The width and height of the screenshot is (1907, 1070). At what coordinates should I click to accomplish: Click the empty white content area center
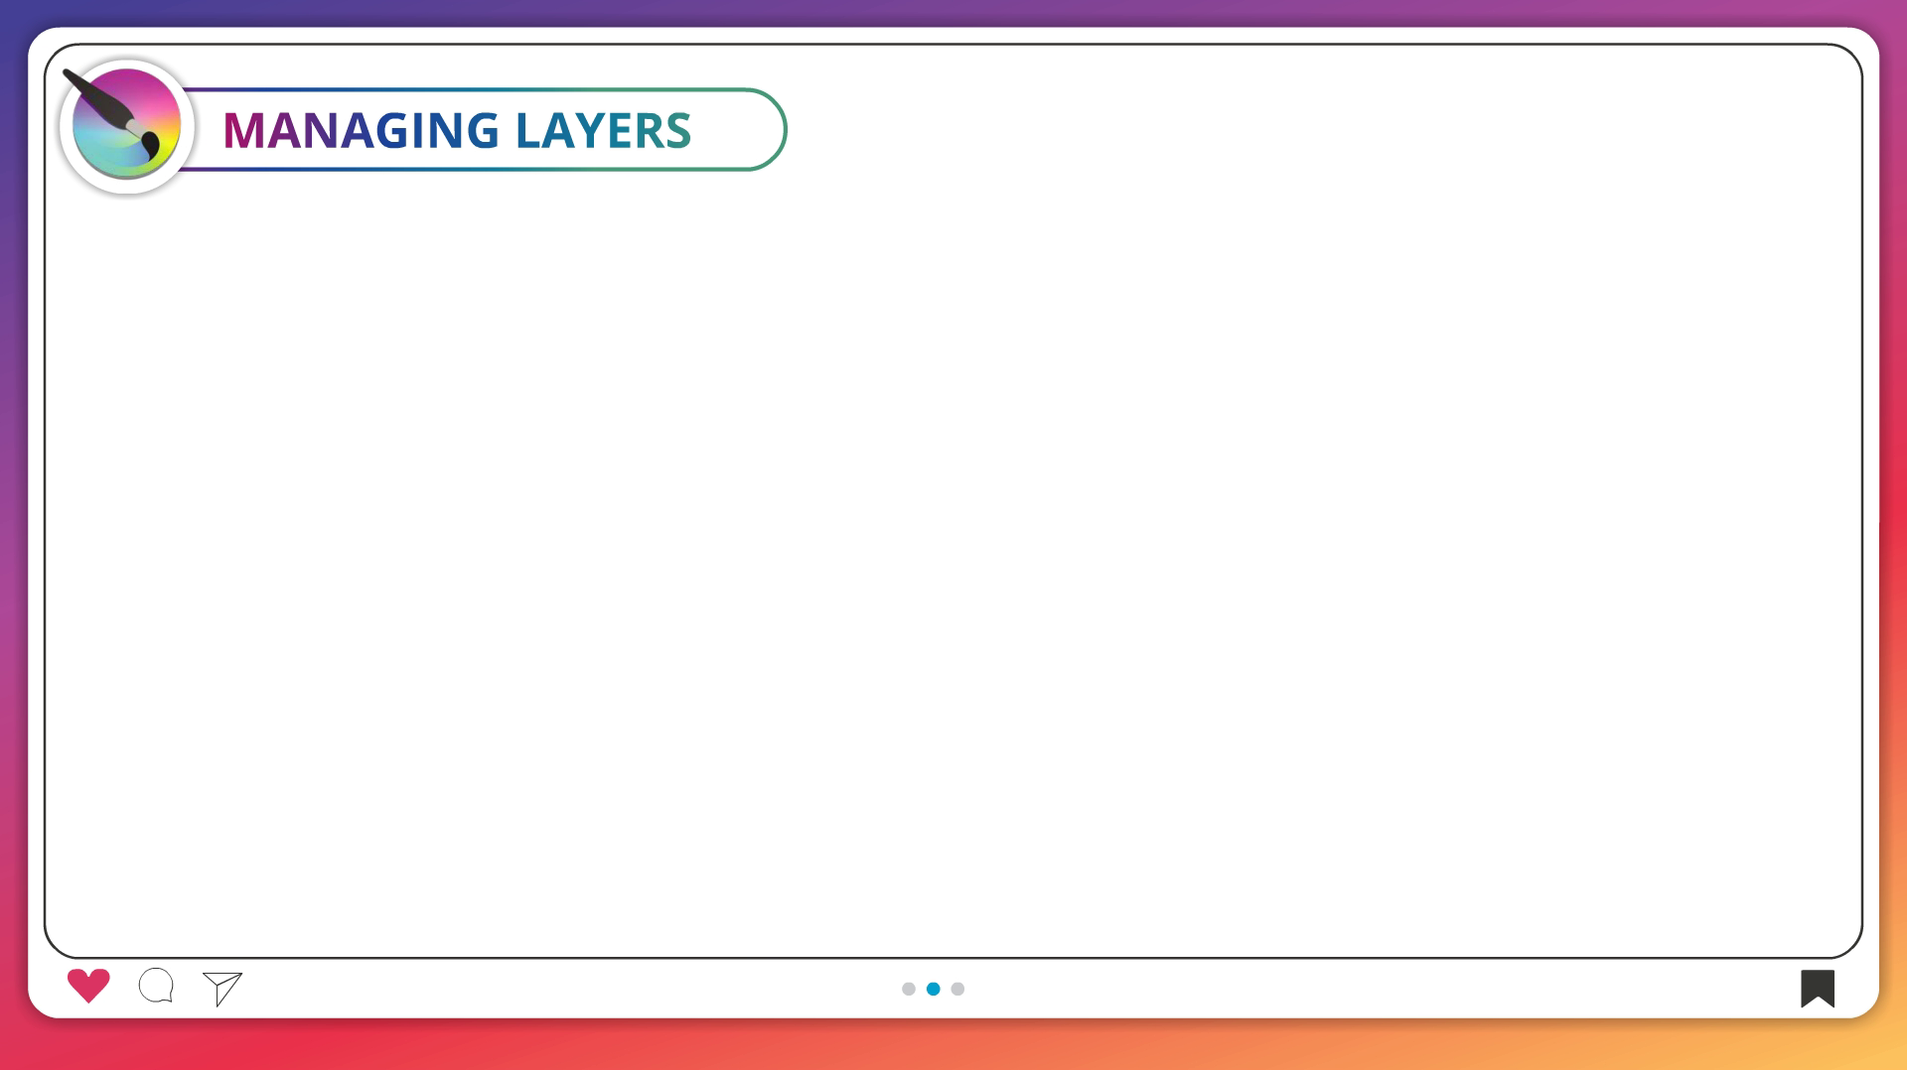[x=953, y=556]
